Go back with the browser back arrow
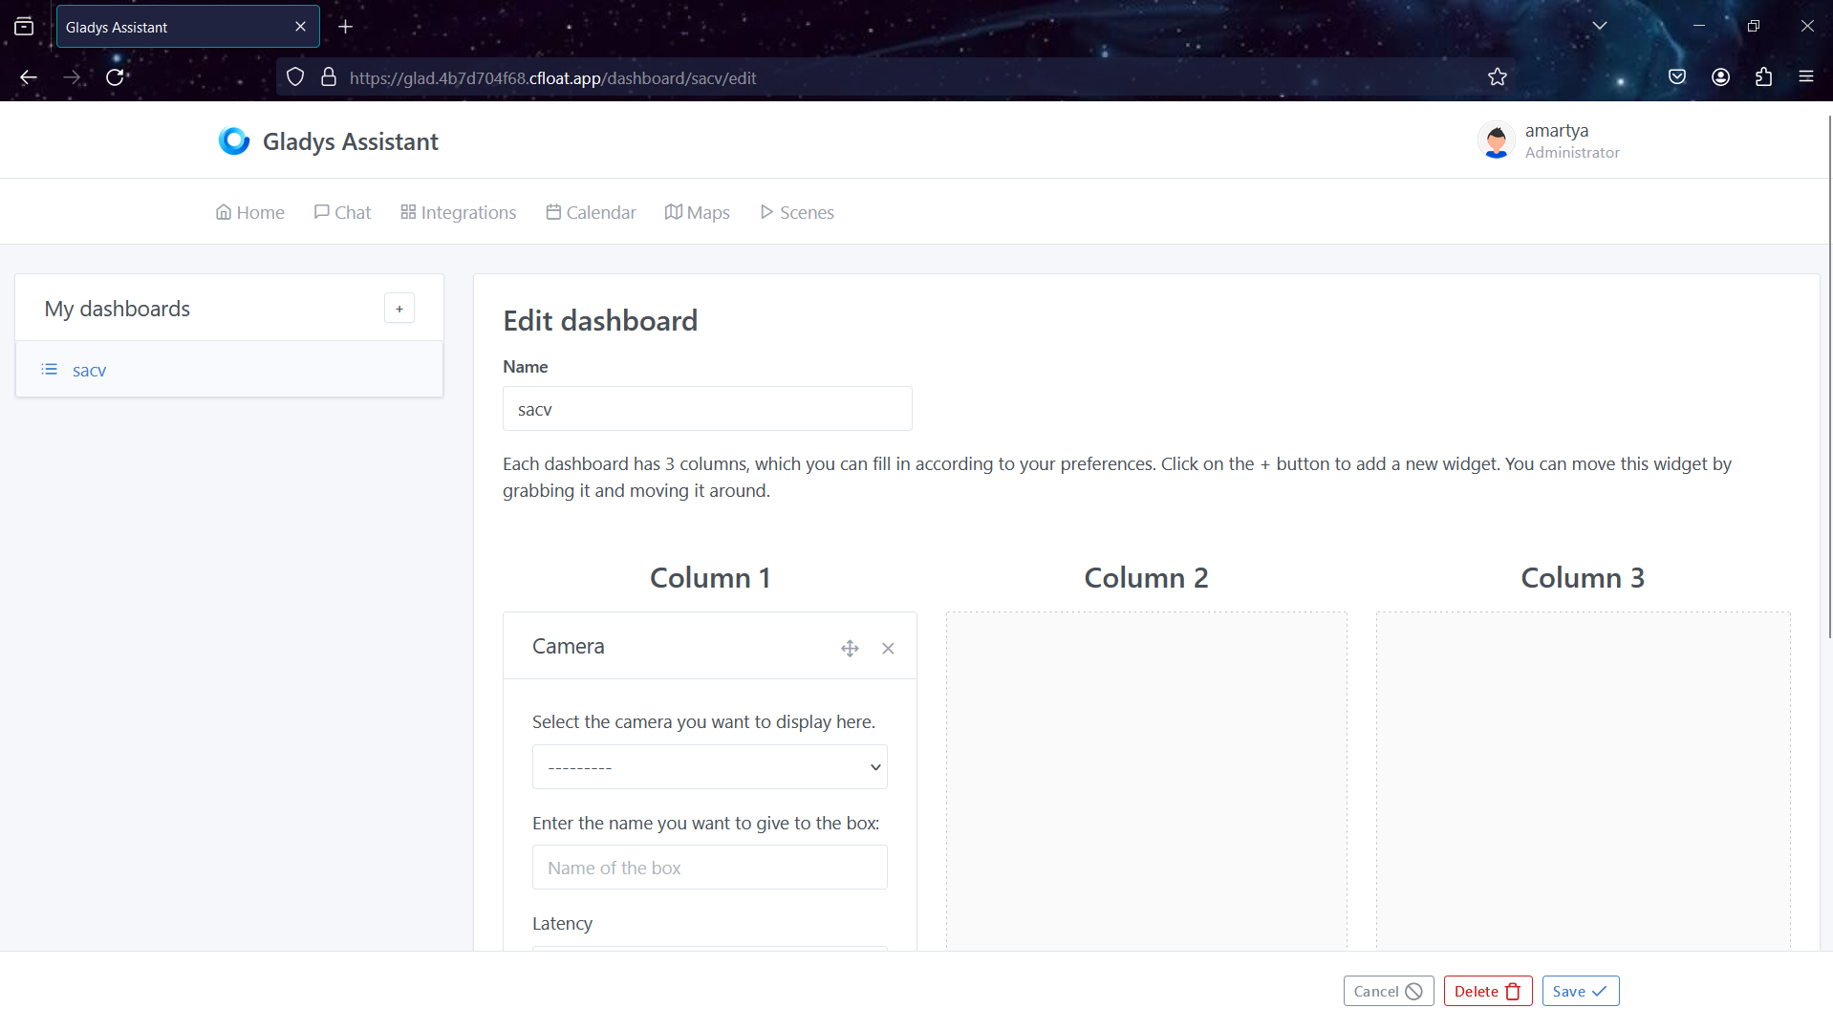 [29, 77]
